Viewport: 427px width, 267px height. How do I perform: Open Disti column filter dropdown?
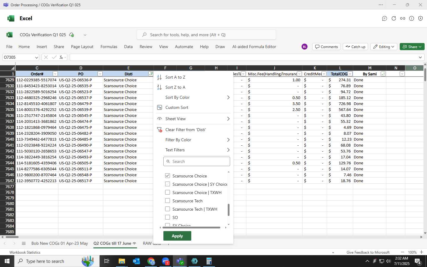tap(151, 74)
